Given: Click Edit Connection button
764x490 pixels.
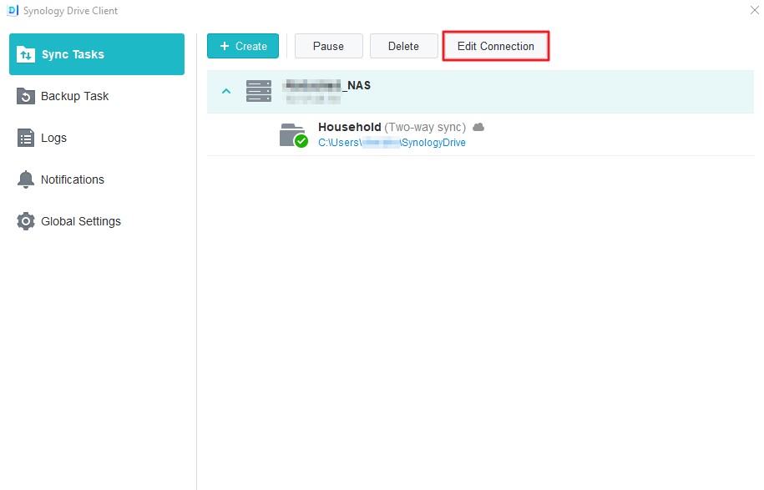Looking at the screenshot, I should (x=495, y=46).
